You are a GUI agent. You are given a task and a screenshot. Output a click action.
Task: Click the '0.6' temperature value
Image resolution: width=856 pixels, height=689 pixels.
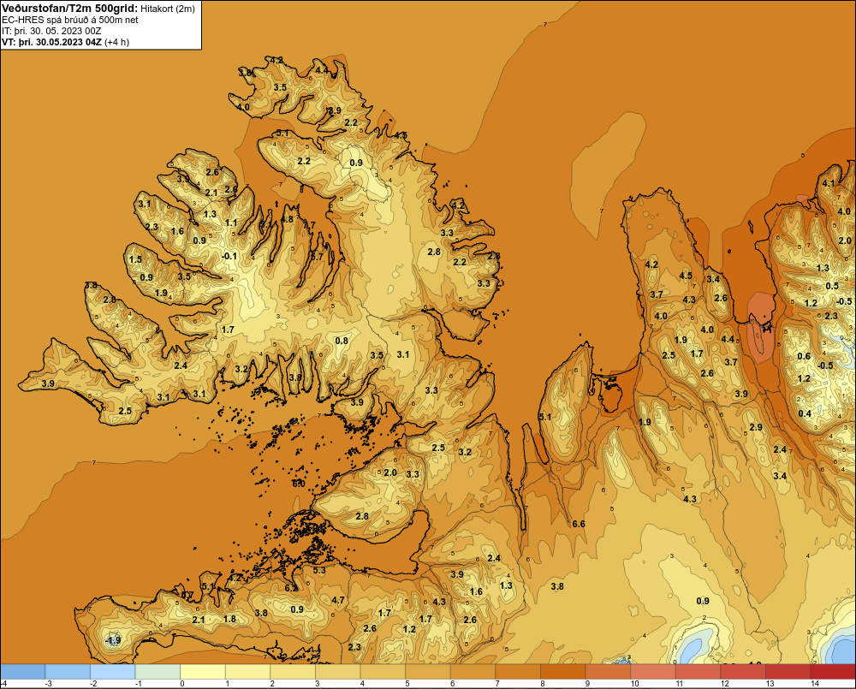click(x=804, y=356)
